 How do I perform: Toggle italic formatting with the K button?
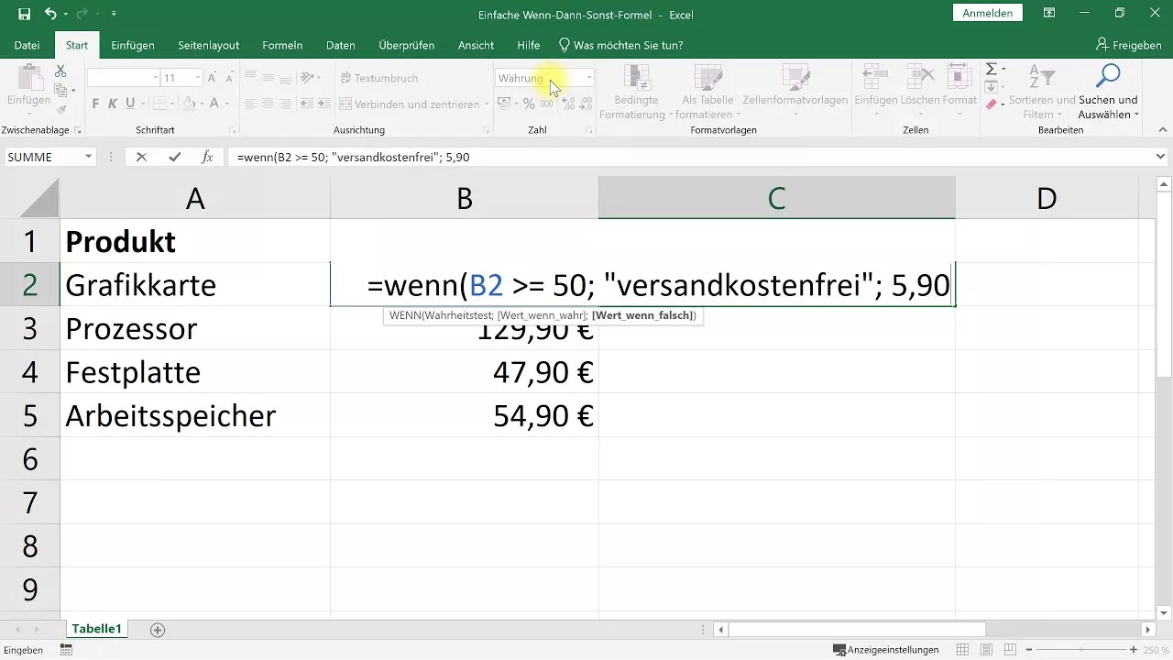click(112, 104)
